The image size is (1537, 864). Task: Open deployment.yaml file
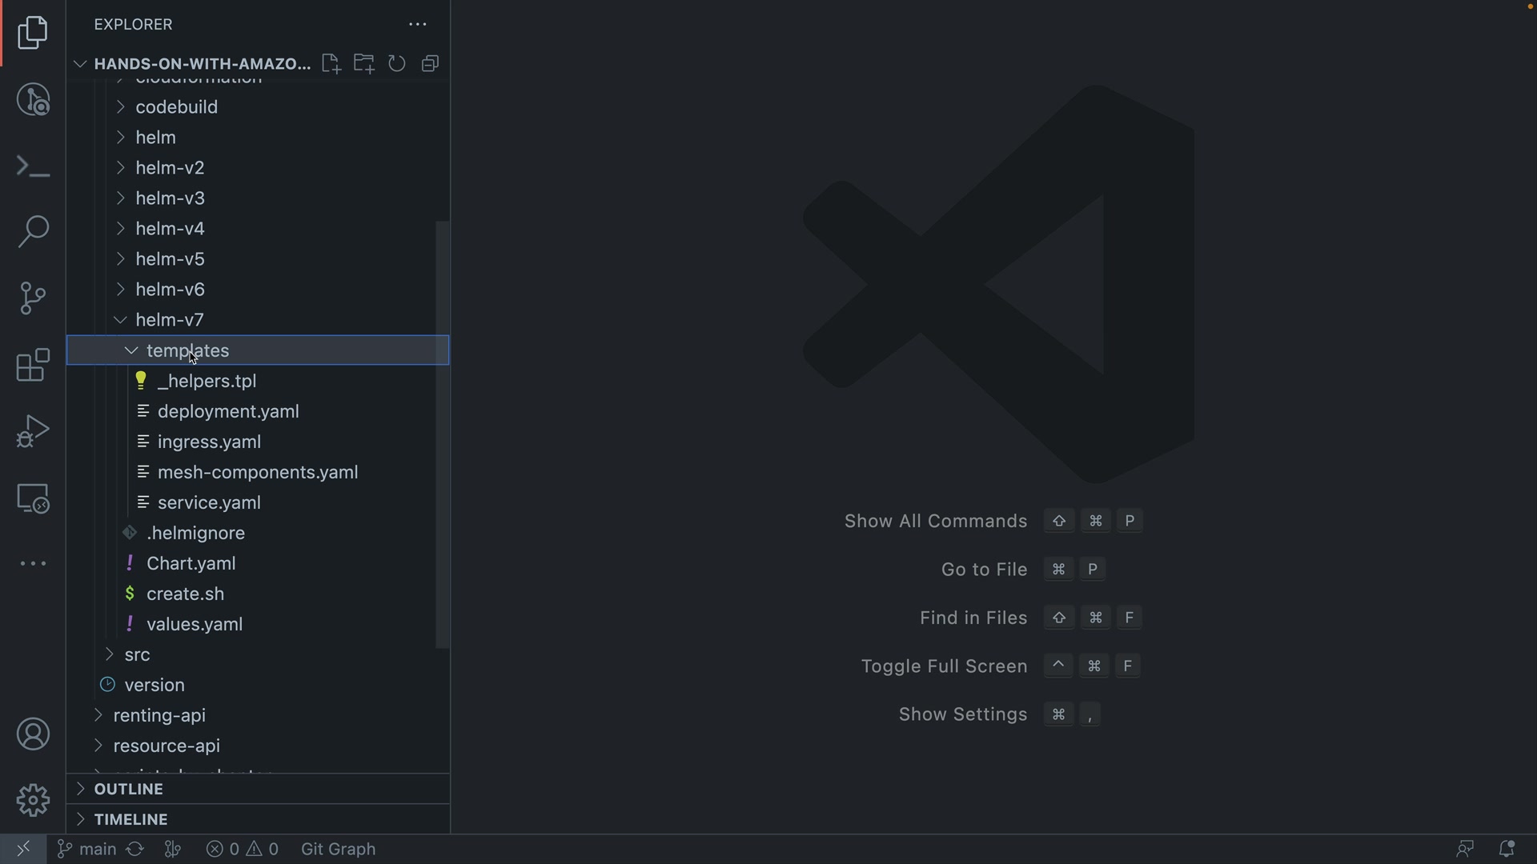(228, 411)
